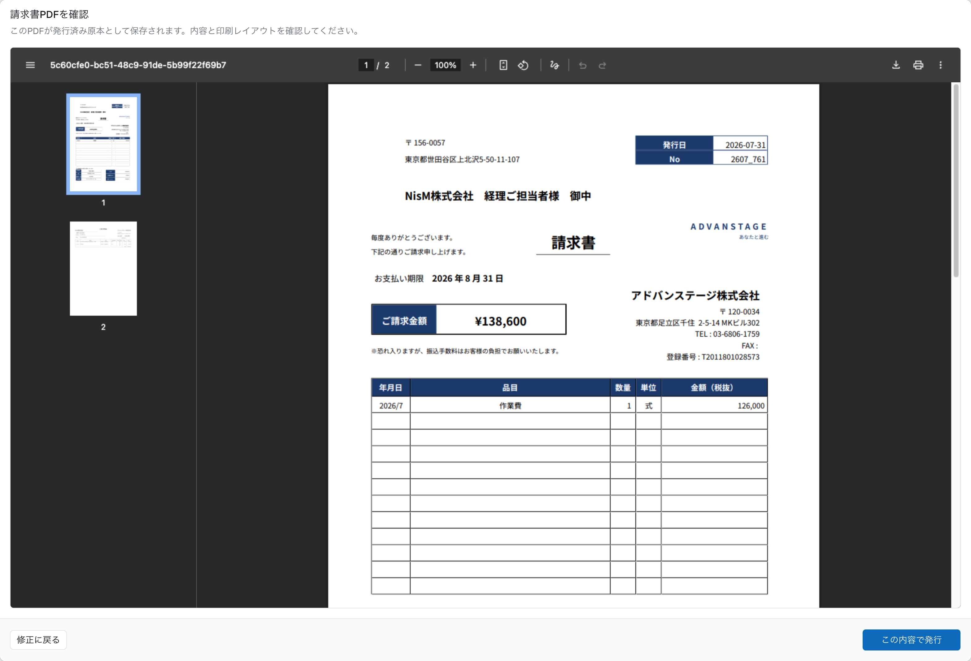Click the ADVANSTAGE logo text
This screenshot has height=661, width=971.
tap(728, 227)
